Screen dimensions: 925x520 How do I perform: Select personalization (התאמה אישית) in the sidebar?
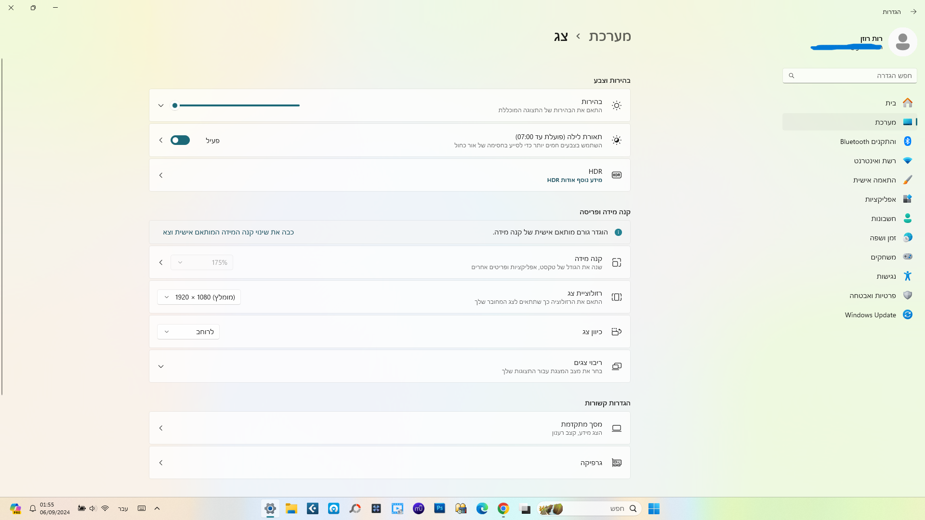pos(874,180)
